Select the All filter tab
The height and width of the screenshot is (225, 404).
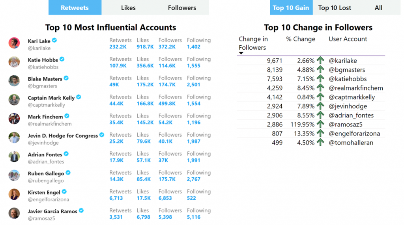[378, 8]
